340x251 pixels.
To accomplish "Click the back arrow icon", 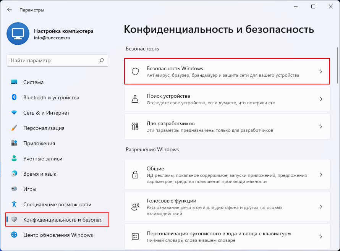I will tap(9, 10).
